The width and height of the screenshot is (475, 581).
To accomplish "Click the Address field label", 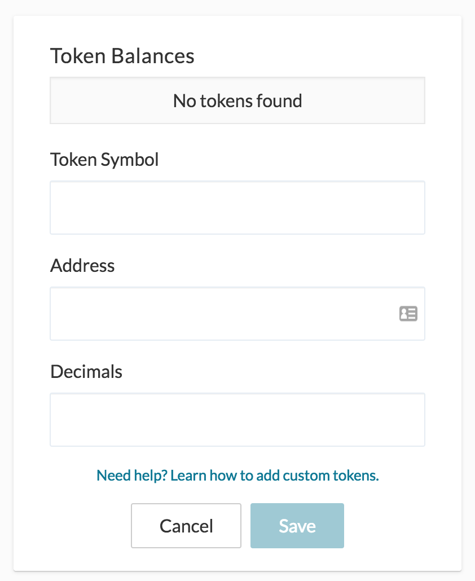I will (x=82, y=266).
